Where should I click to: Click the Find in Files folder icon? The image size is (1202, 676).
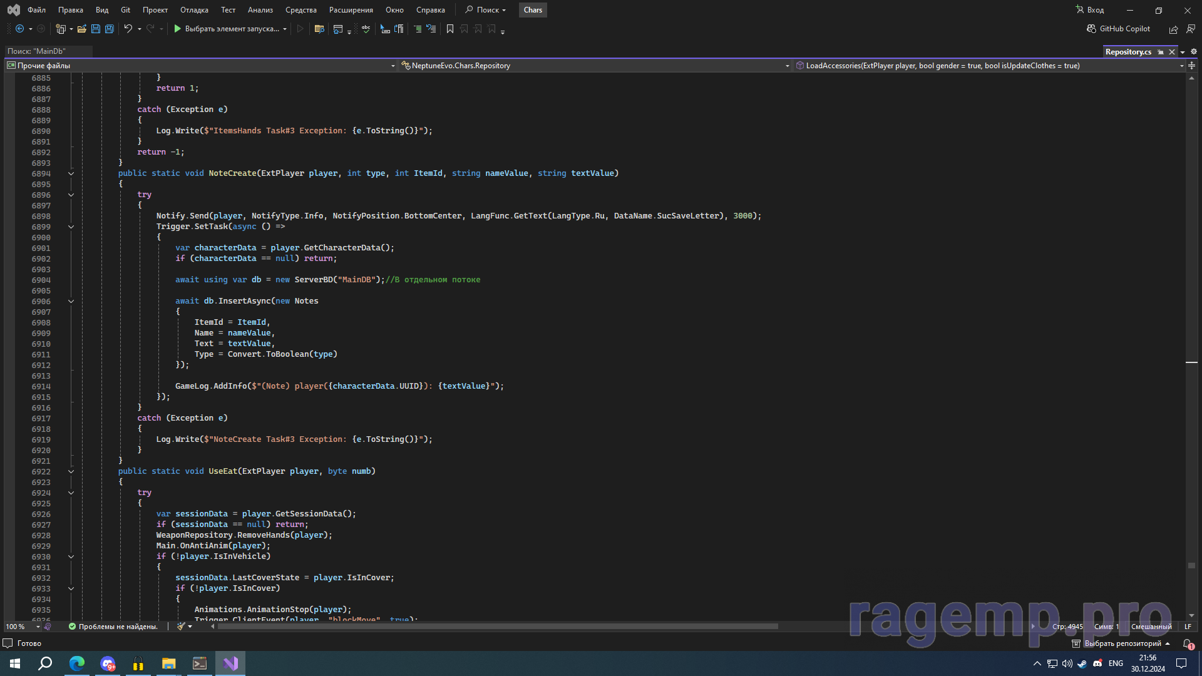click(319, 29)
